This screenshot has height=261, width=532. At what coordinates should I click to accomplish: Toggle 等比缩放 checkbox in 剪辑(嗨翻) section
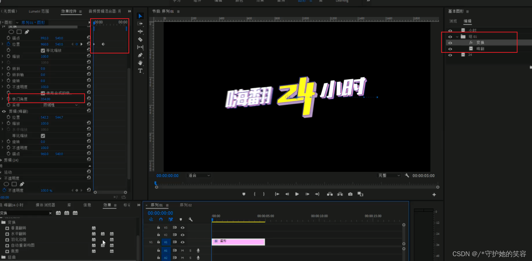43,136
